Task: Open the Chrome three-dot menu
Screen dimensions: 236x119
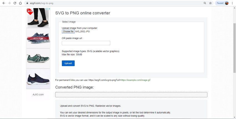Action: pos(232,3)
